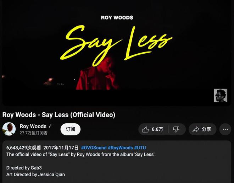Click the channel watermark in video corner
The width and height of the screenshot is (234, 183).
coord(221,96)
